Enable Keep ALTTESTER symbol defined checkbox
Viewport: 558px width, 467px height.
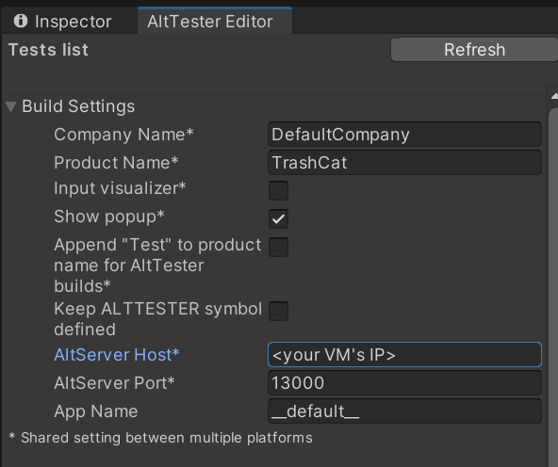click(x=278, y=311)
